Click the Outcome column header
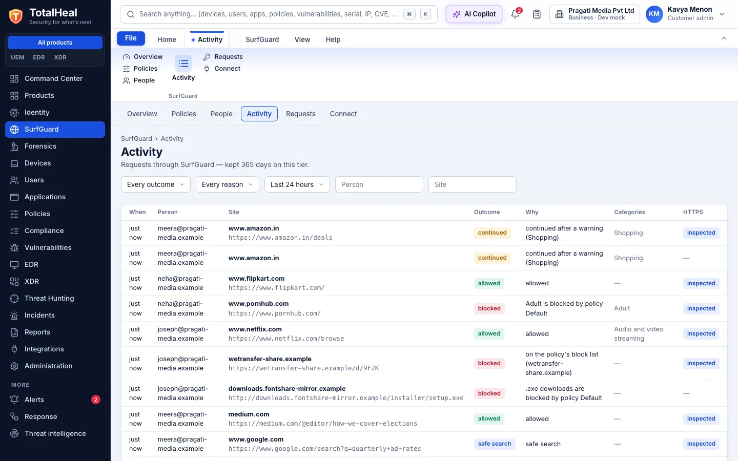The height and width of the screenshot is (461, 738). (487, 212)
